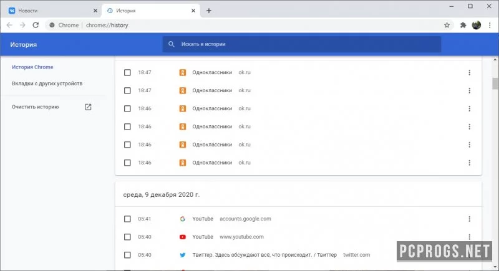Click the external-link icon beside Очистить историю
The image size is (499, 271).
[88, 107]
